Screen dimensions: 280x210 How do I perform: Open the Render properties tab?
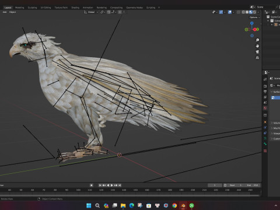[265, 86]
